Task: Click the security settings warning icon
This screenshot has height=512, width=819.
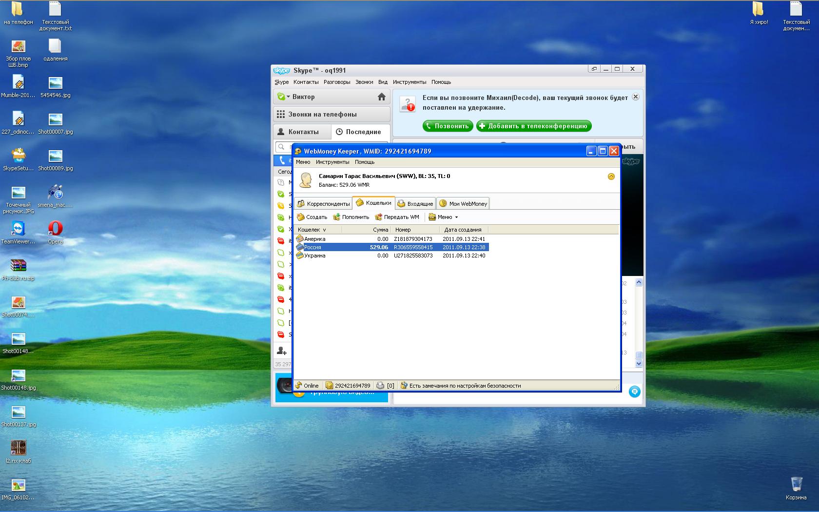Action: (404, 385)
